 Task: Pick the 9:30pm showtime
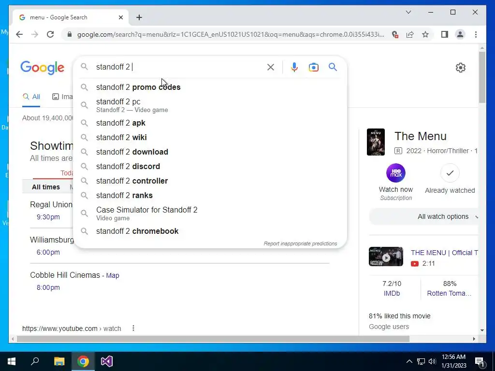[48, 217]
